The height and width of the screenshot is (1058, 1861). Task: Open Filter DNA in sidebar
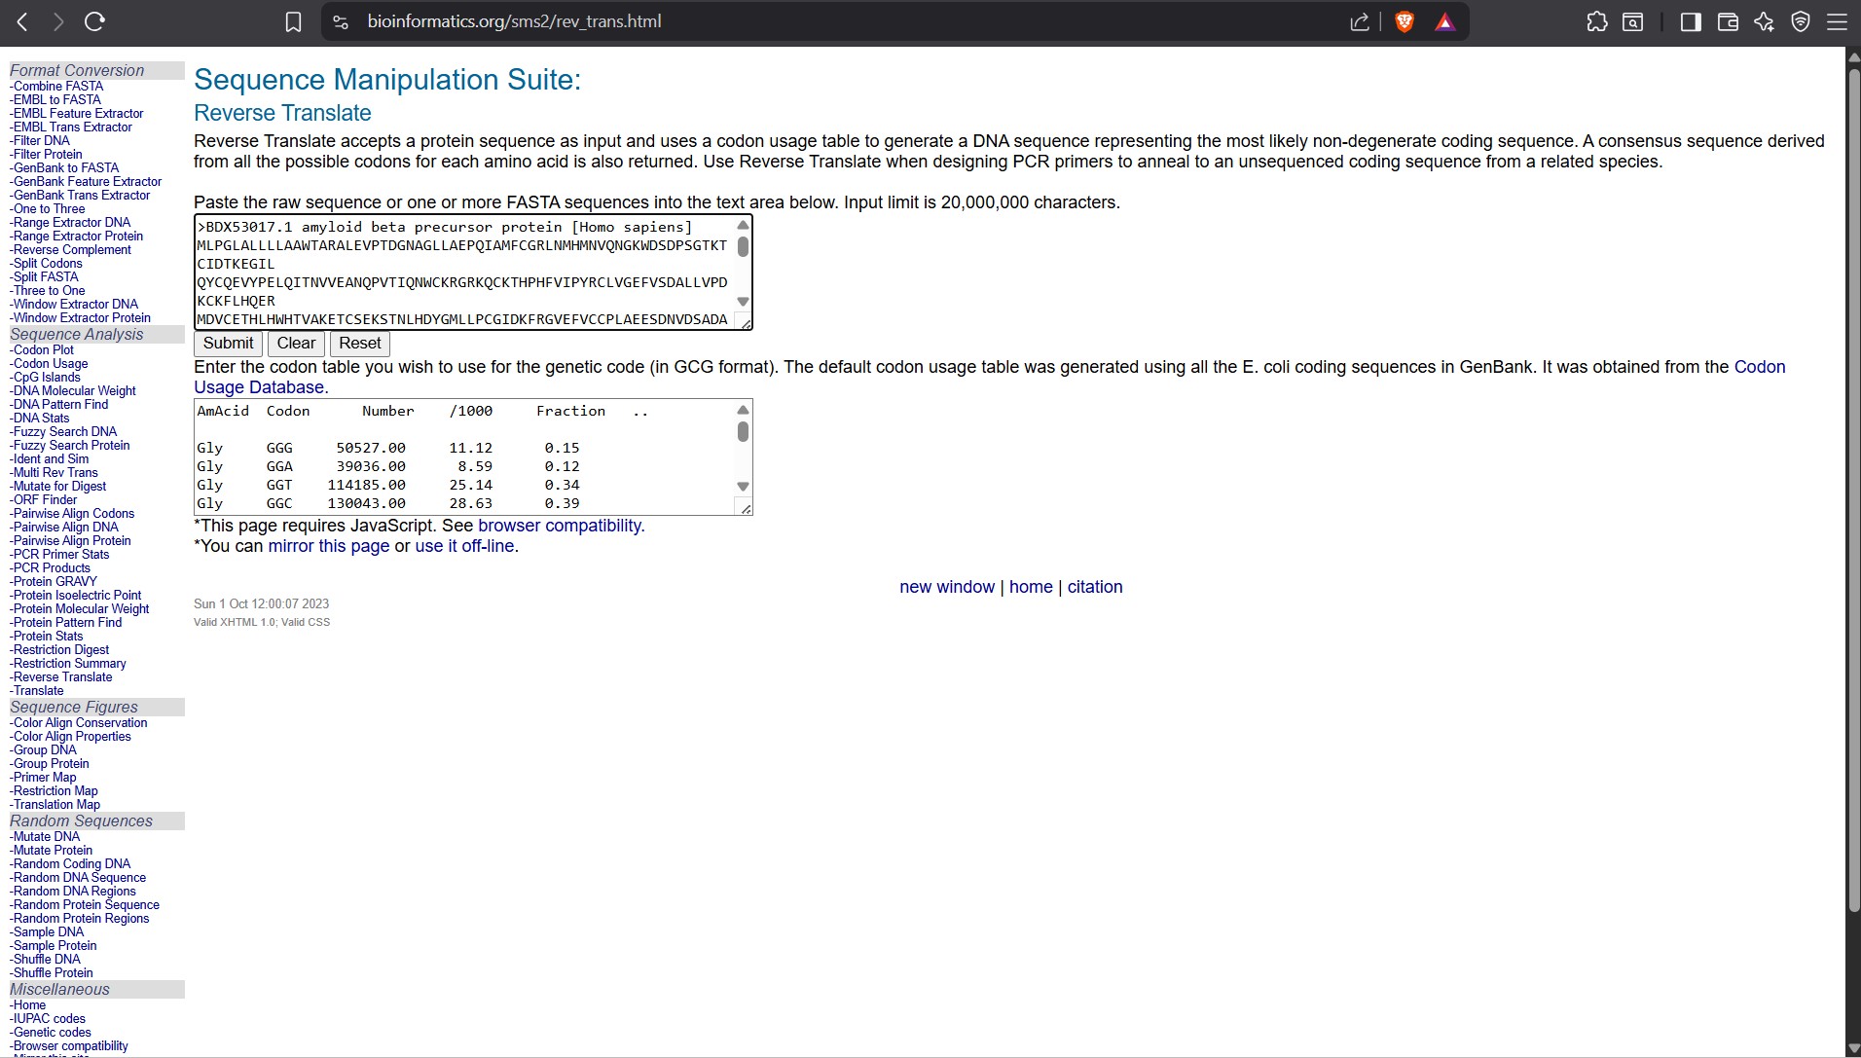[x=42, y=140]
